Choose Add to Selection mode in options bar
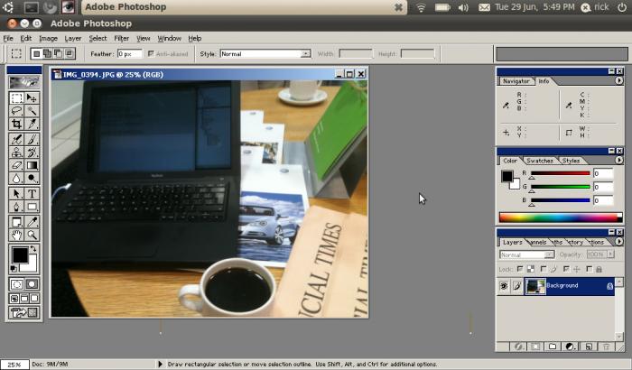 [47, 53]
